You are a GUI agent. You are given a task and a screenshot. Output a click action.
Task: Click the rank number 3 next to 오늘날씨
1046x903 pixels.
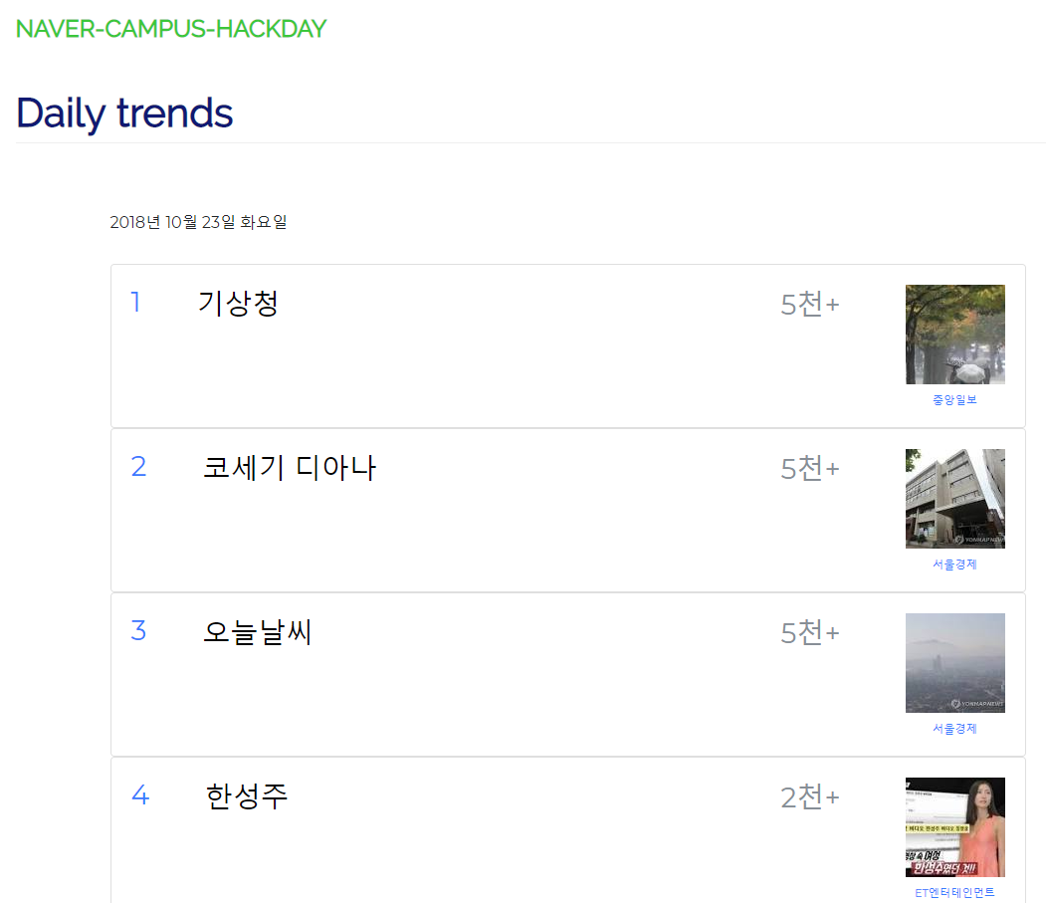coord(138,630)
